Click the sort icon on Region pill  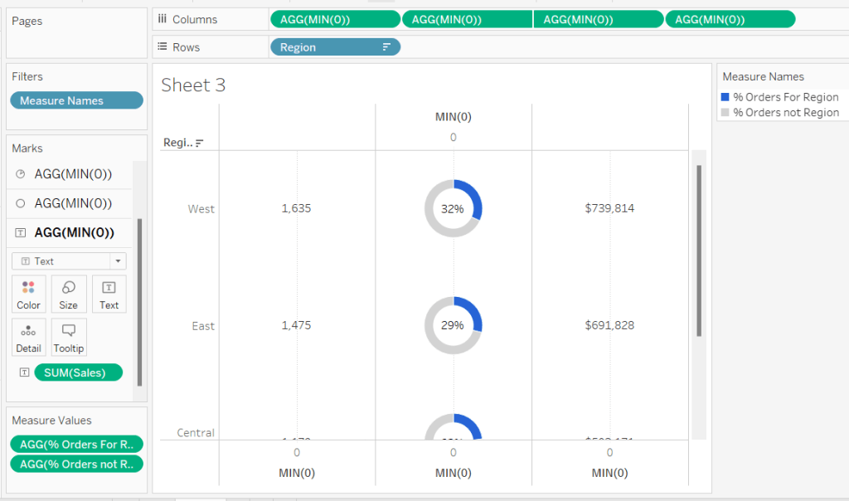click(386, 47)
